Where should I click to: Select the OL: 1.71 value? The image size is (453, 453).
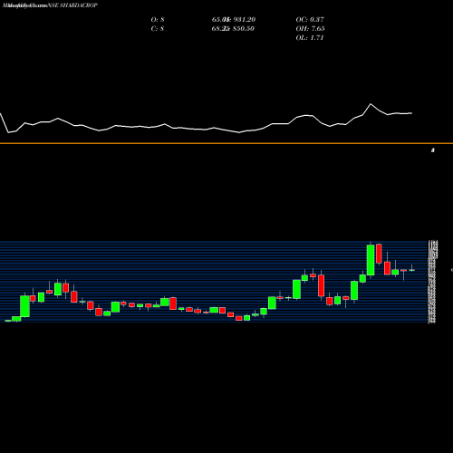[310, 38]
